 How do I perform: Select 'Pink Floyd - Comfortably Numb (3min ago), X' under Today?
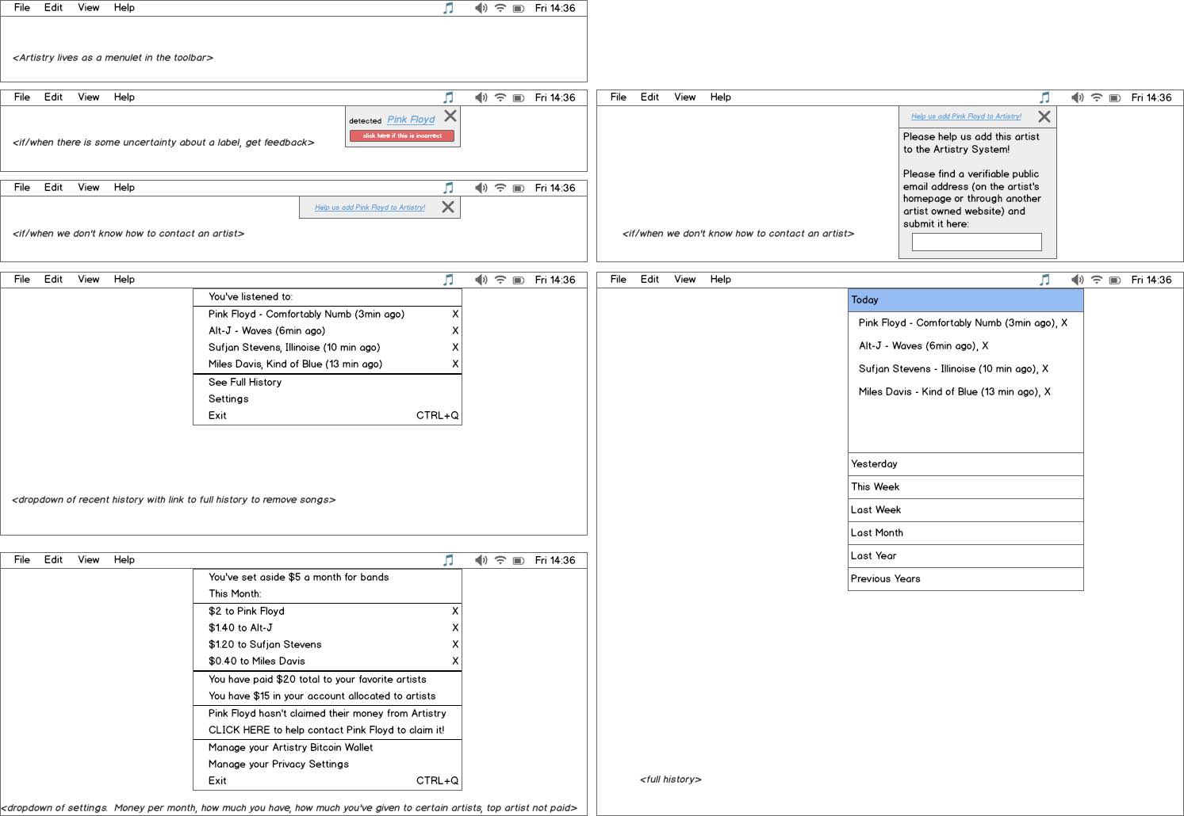click(963, 323)
